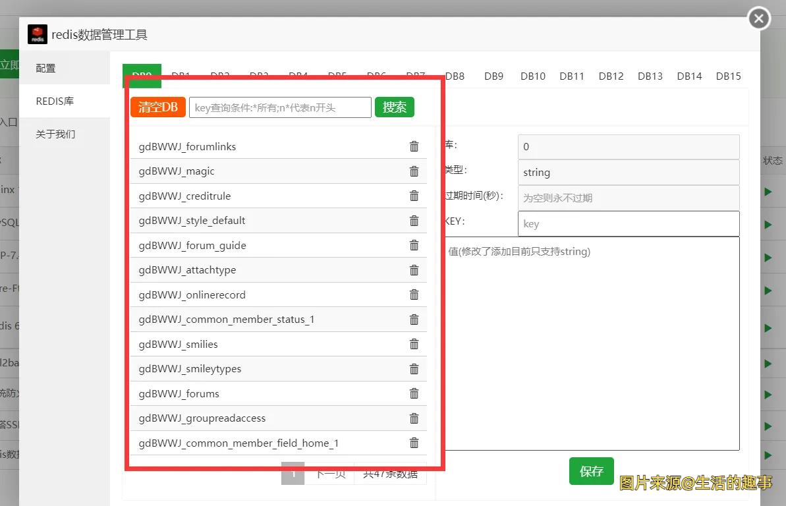Image resolution: width=786 pixels, height=506 pixels.
Task: Remove gdBWWJ_forums with its trash icon
Action: coord(414,393)
